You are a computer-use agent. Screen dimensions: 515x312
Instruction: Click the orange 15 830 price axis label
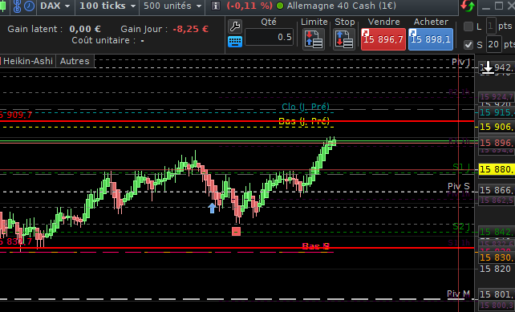[x=497, y=257]
